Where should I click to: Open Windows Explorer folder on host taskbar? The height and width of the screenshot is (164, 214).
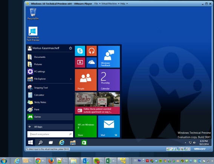click(x=73, y=161)
